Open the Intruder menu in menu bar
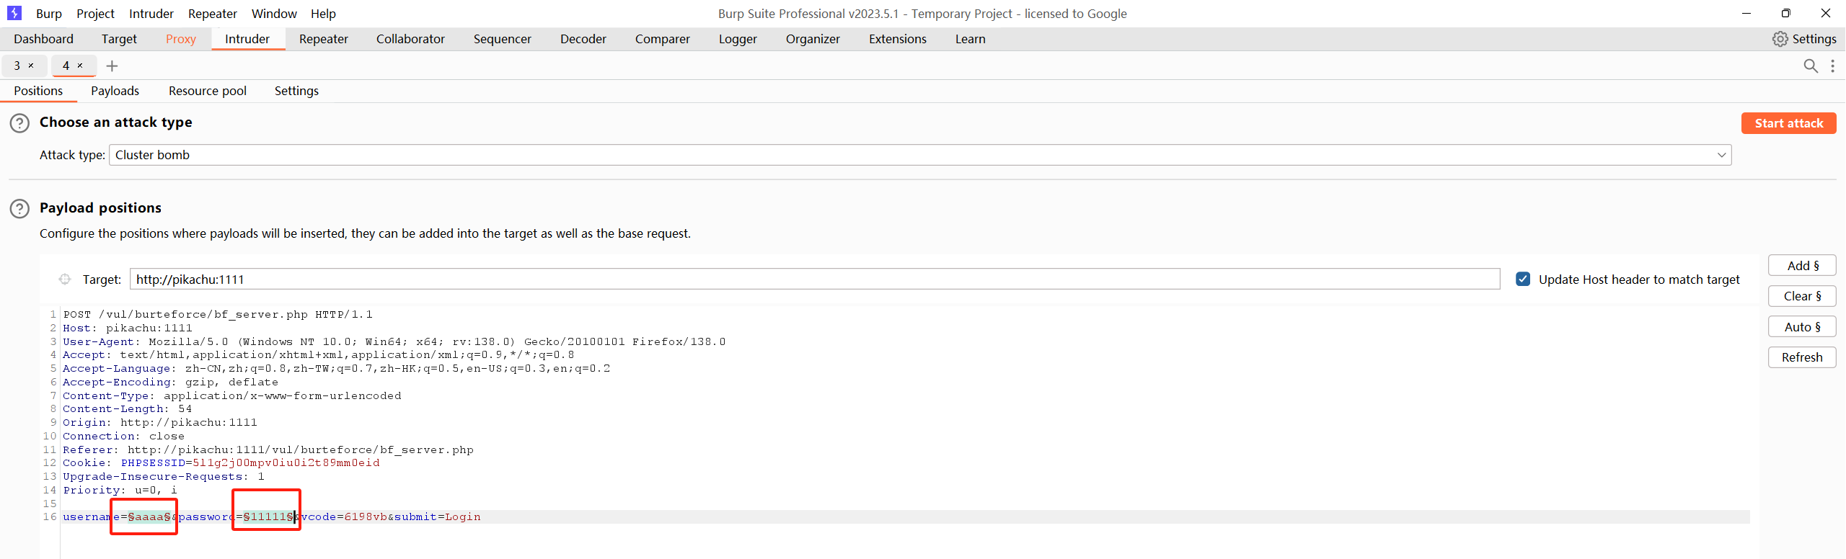 point(151,14)
